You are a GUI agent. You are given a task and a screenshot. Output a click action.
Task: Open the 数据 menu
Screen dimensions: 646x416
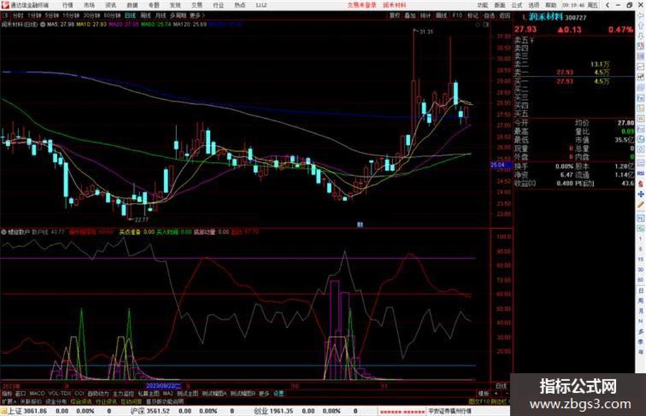coord(132,5)
